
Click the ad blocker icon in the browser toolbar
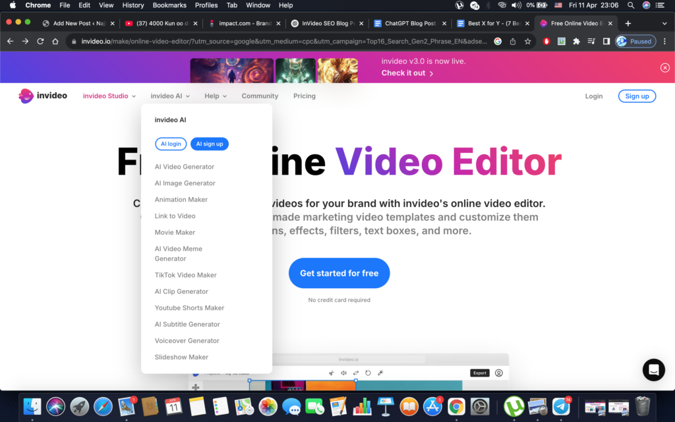pos(546,41)
